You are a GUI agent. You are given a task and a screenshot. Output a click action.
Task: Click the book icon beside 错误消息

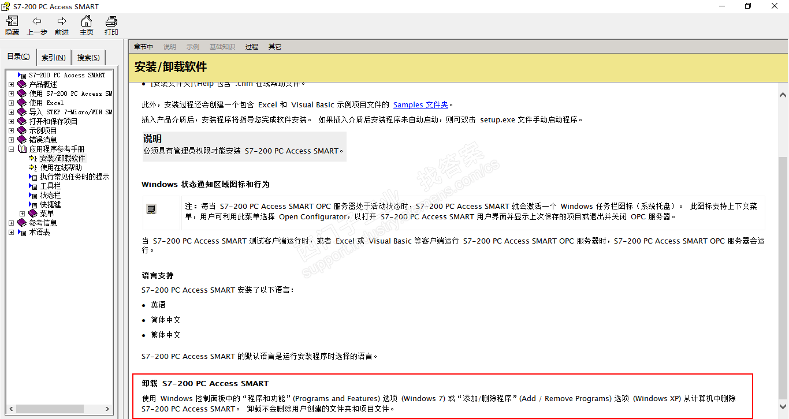pyautogui.click(x=22, y=140)
